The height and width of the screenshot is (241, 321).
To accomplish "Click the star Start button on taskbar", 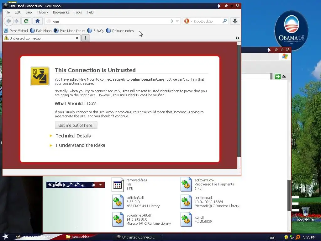I will click(x=5, y=237).
